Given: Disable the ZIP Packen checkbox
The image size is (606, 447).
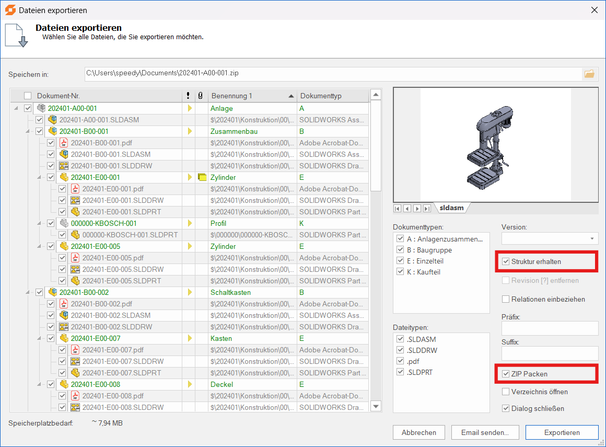Looking at the screenshot, I should (506, 374).
